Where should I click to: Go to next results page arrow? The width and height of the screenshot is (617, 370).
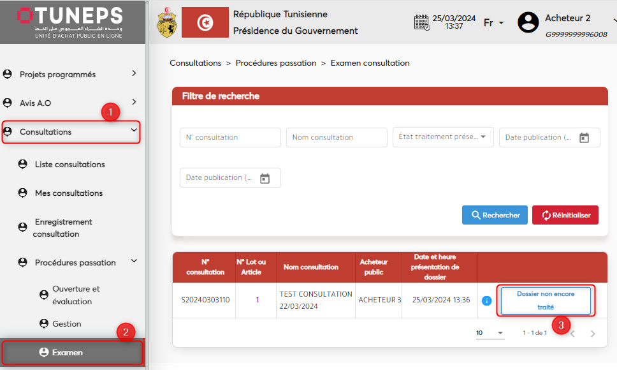[x=593, y=334]
